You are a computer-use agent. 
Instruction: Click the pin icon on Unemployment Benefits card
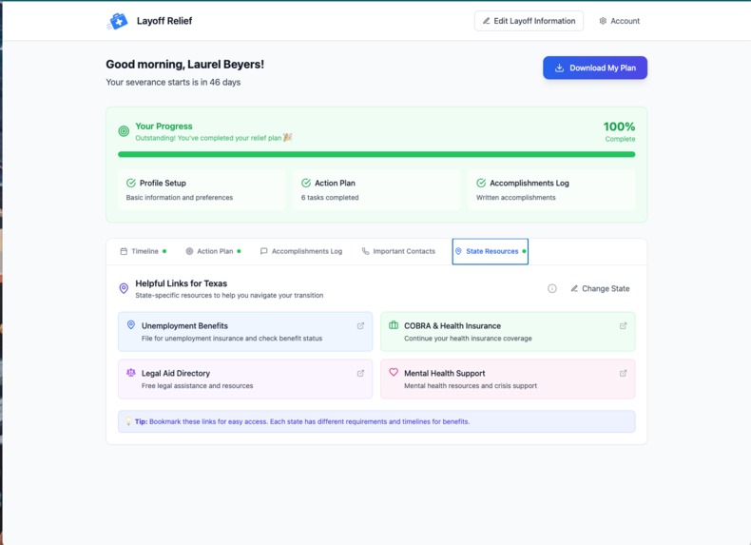point(131,325)
